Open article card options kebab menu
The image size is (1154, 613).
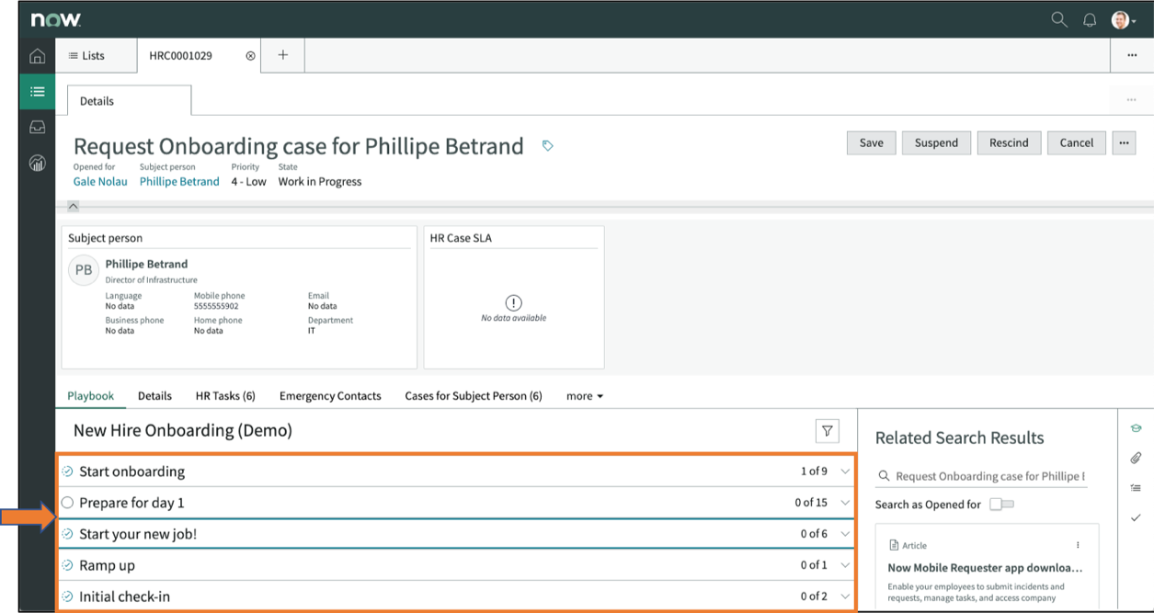point(1078,545)
